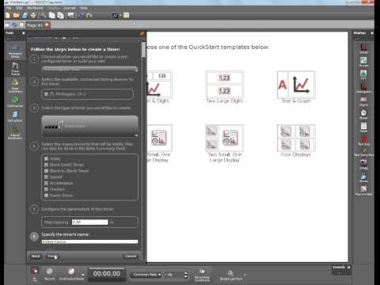This screenshot has height=285, width=380.
Task: Open the Continuous Mode dropdown arrow
Action: [x=83, y=275]
